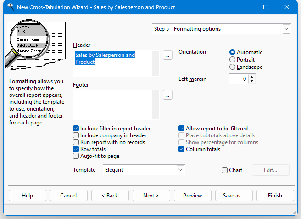Decrease Left margin with down arrow
The height and width of the screenshot is (219, 301).
click(252, 81)
